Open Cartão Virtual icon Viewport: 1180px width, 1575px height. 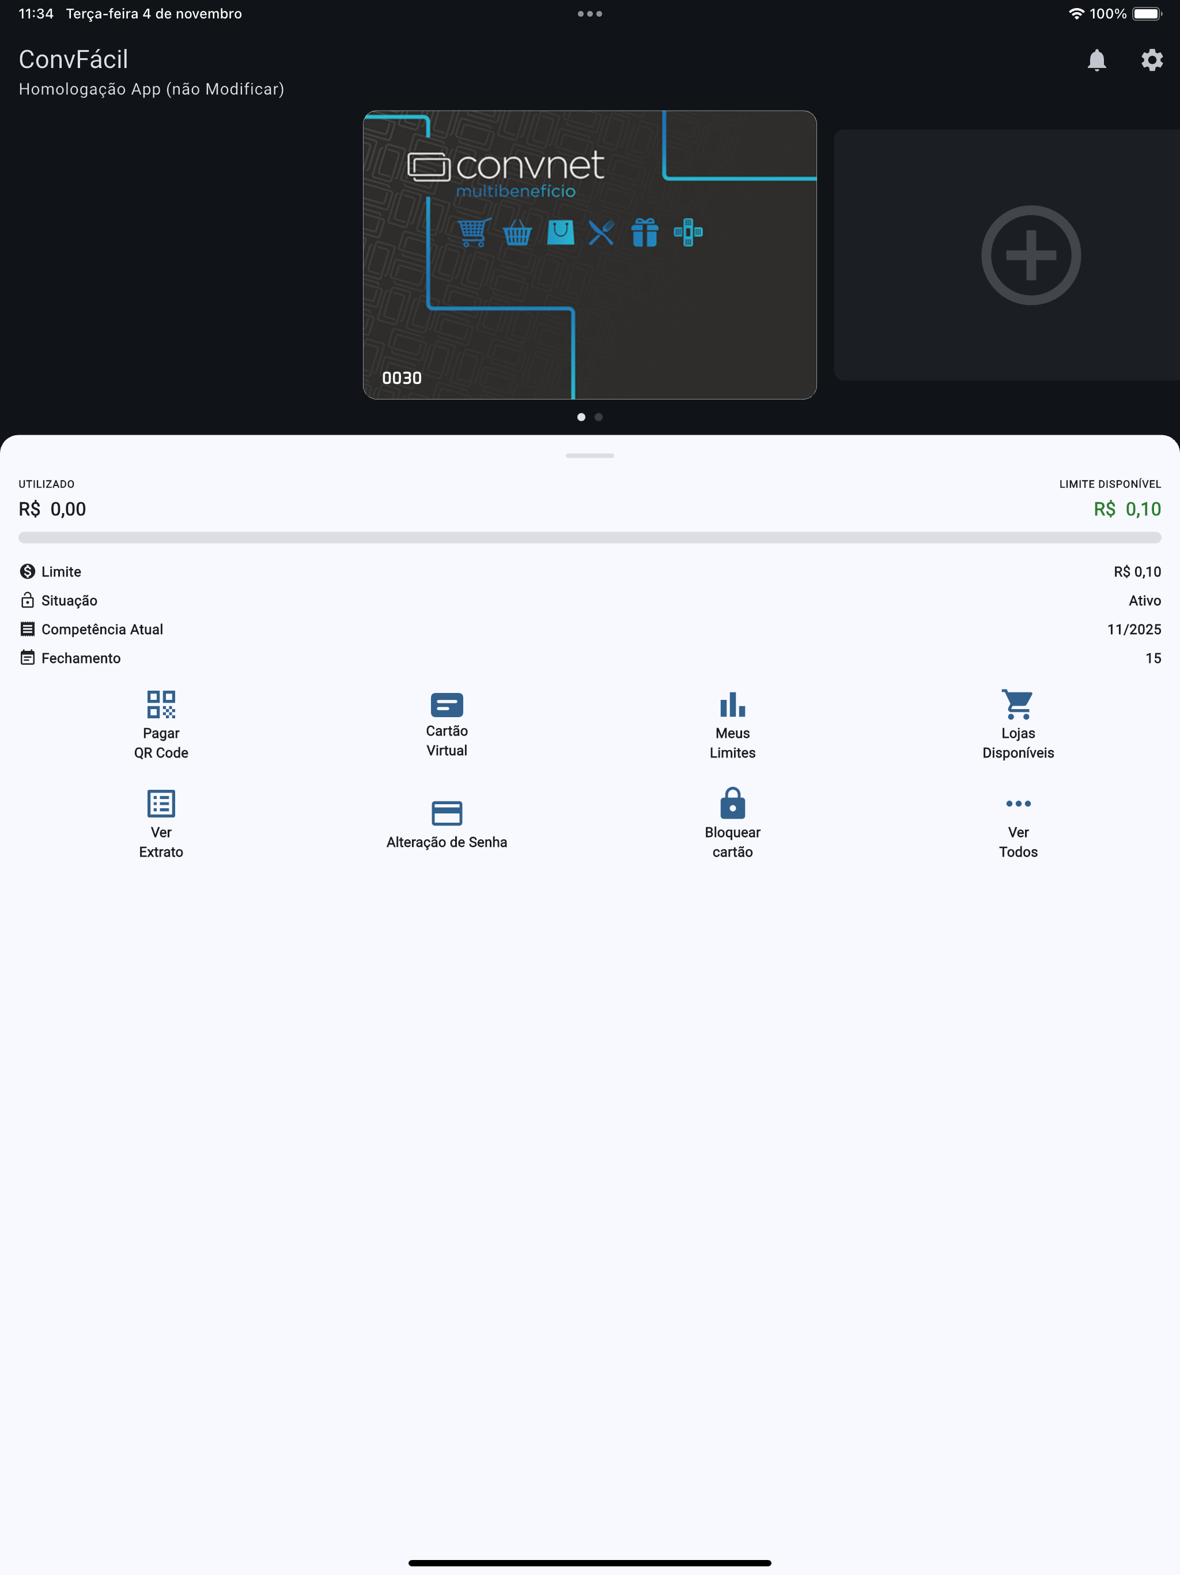point(447,705)
